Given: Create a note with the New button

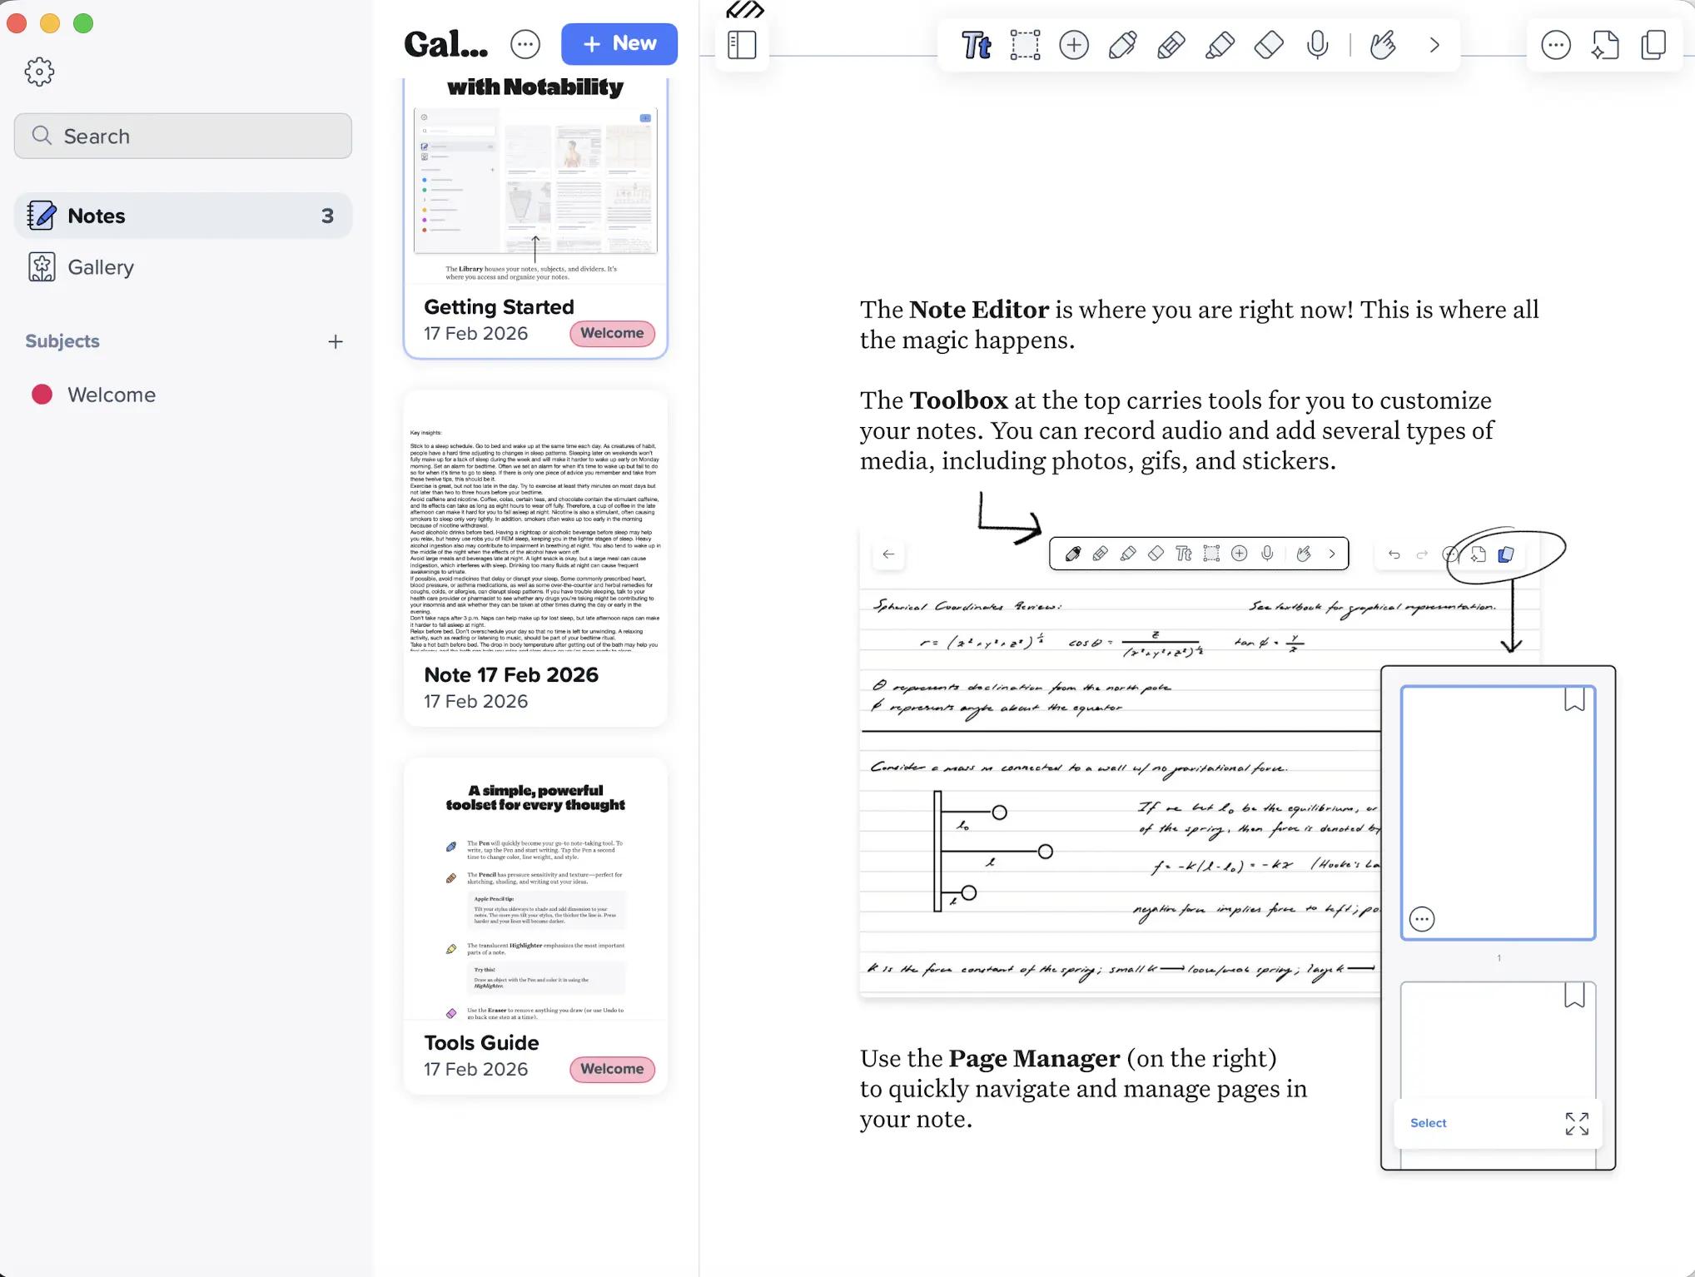Looking at the screenshot, I should pos(619,43).
